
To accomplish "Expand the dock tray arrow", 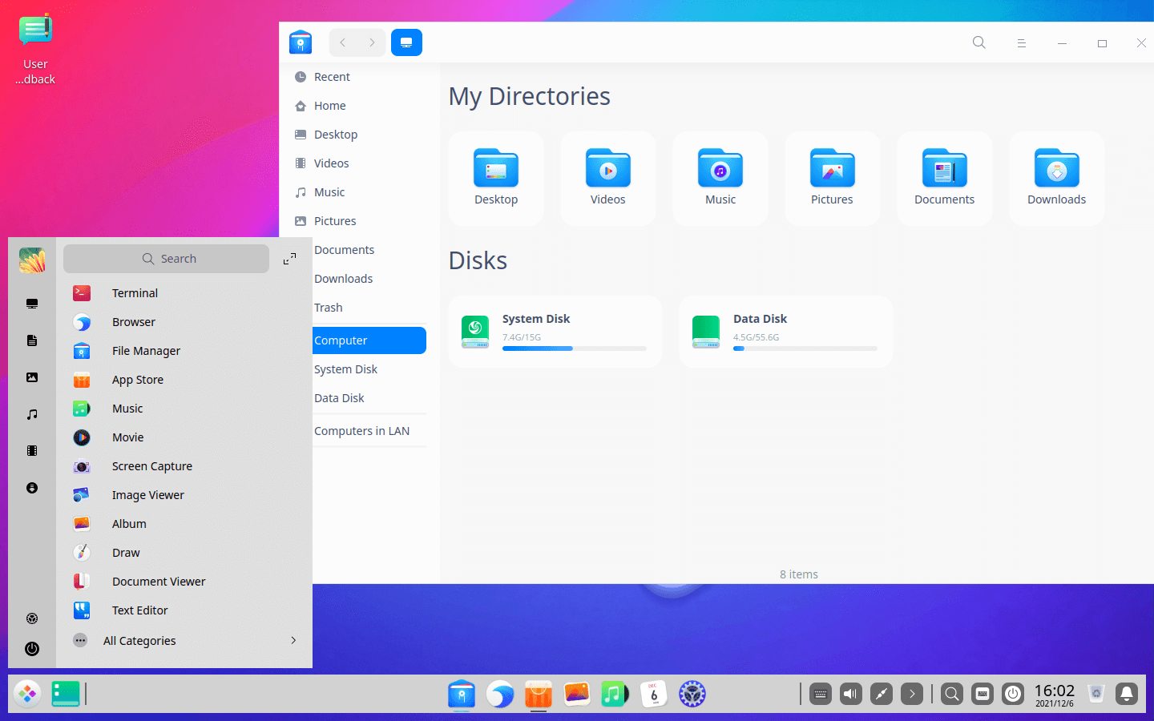I will point(912,694).
